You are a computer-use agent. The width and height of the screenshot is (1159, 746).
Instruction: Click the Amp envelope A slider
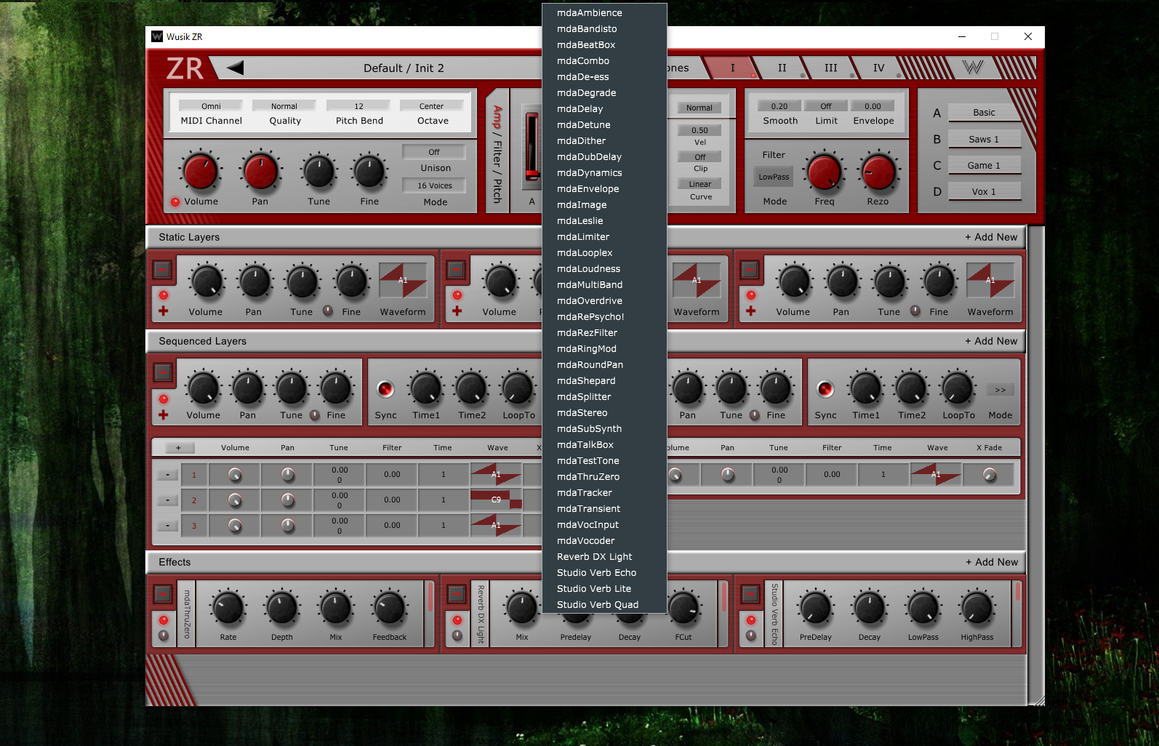533,145
